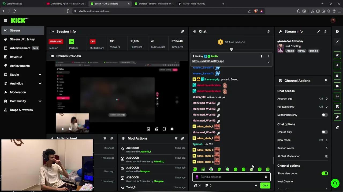Screen dimensions: 343x192
Task: Open Followers only options
Action: click(x=303, y=107)
